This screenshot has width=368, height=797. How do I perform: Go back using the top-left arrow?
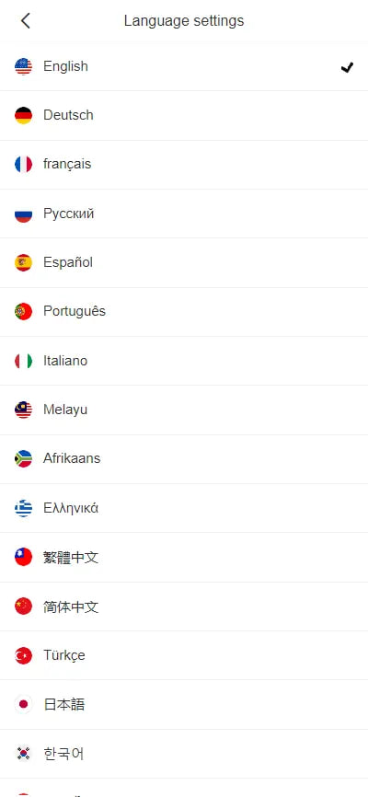tap(26, 21)
